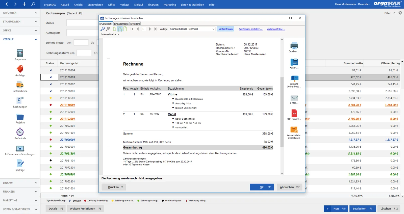Expand the Internetmarke dropdown arrow
This screenshot has width=404, height=214.
(118, 35)
